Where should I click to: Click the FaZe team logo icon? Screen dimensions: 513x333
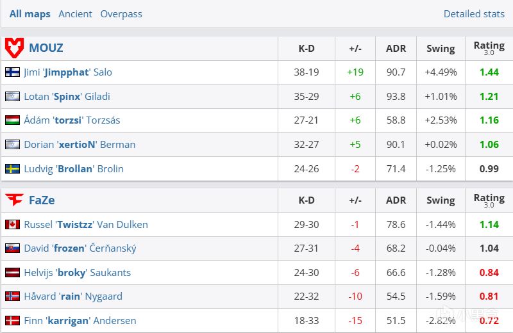tap(14, 200)
